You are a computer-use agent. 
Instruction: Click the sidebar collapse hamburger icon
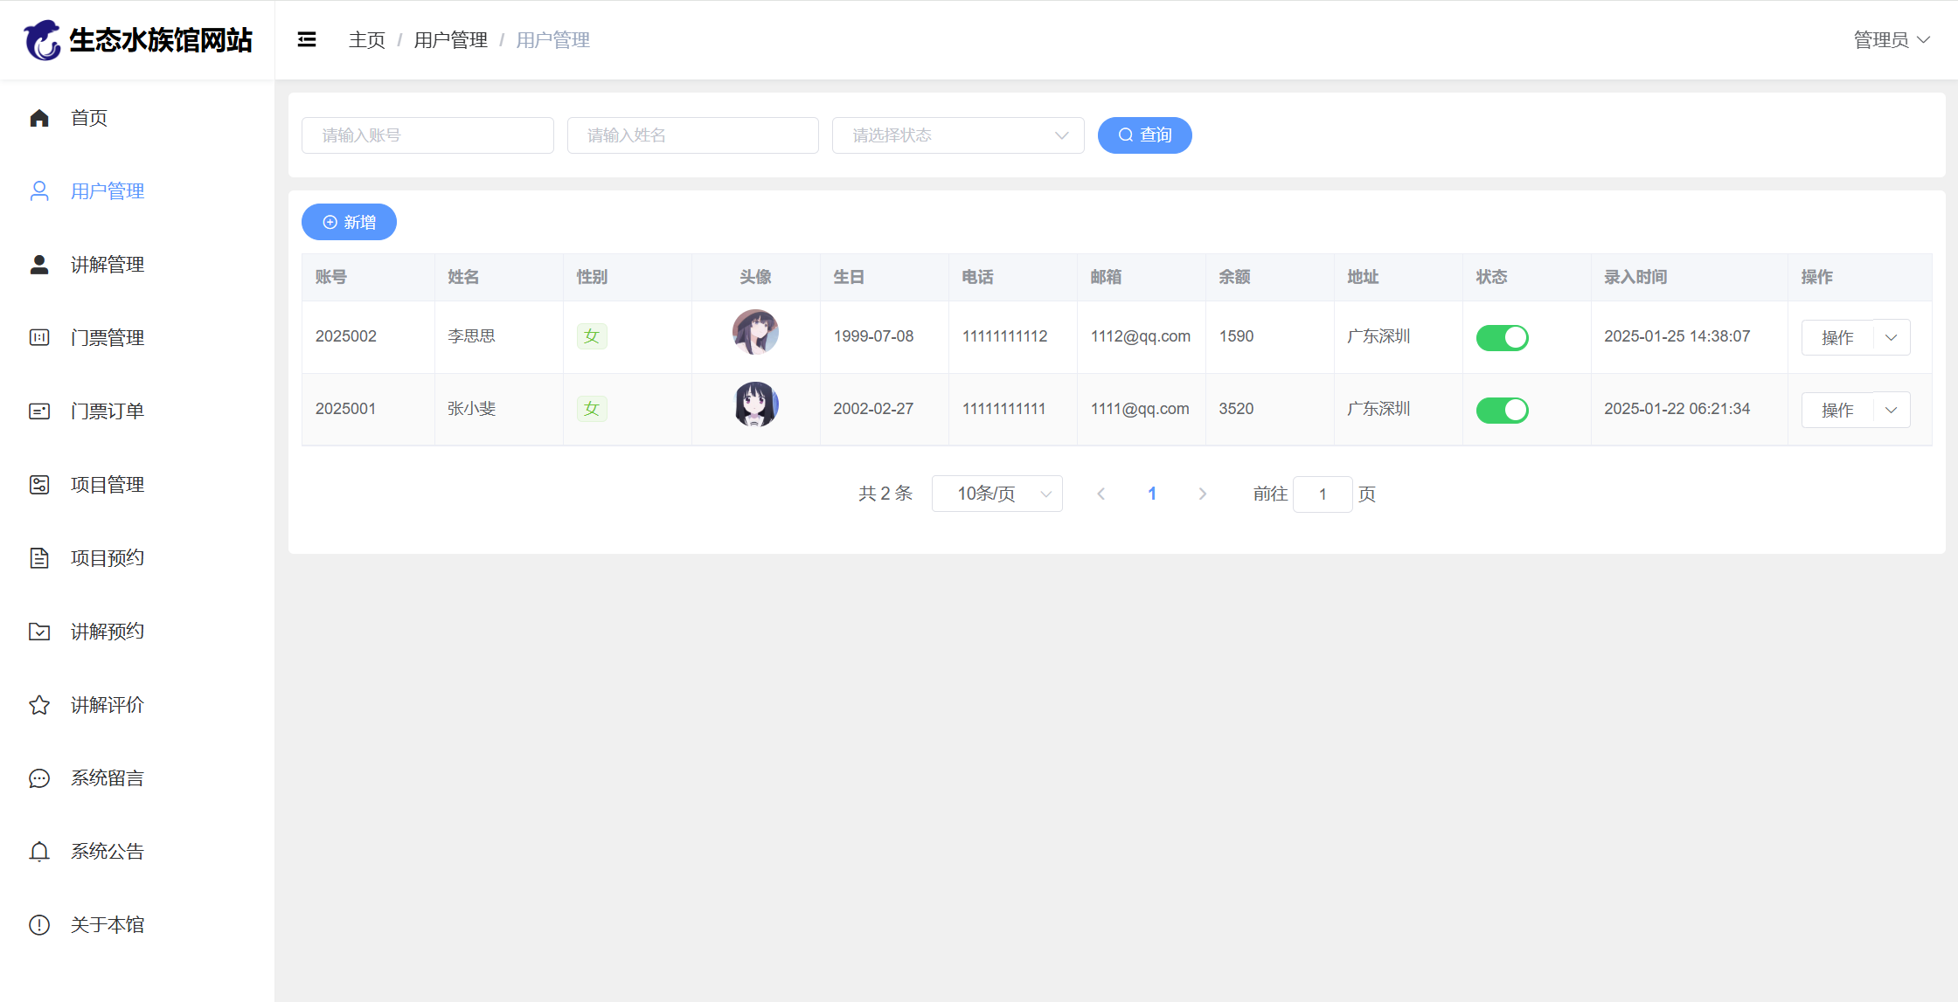(x=307, y=39)
